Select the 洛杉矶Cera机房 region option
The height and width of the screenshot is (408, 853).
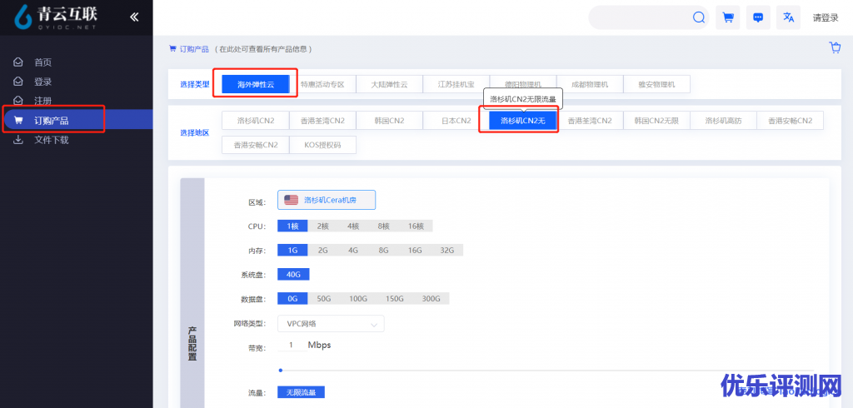(x=327, y=200)
